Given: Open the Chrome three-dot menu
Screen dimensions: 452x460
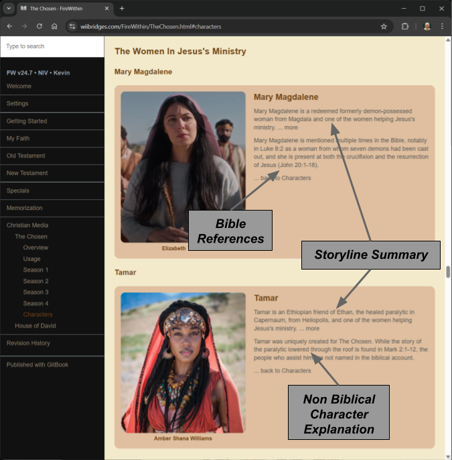Looking at the screenshot, I should click(442, 26).
